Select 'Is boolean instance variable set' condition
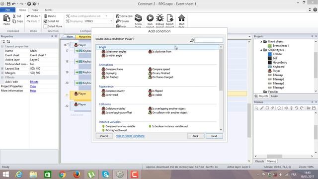 tap(170, 126)
